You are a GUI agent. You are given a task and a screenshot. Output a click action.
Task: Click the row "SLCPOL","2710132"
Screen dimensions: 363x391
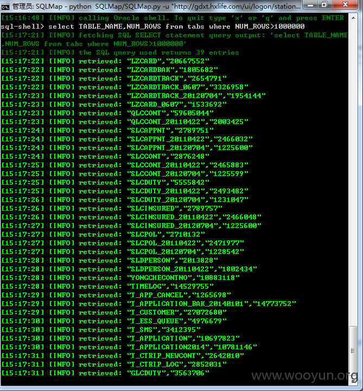[x=103, y=234]
